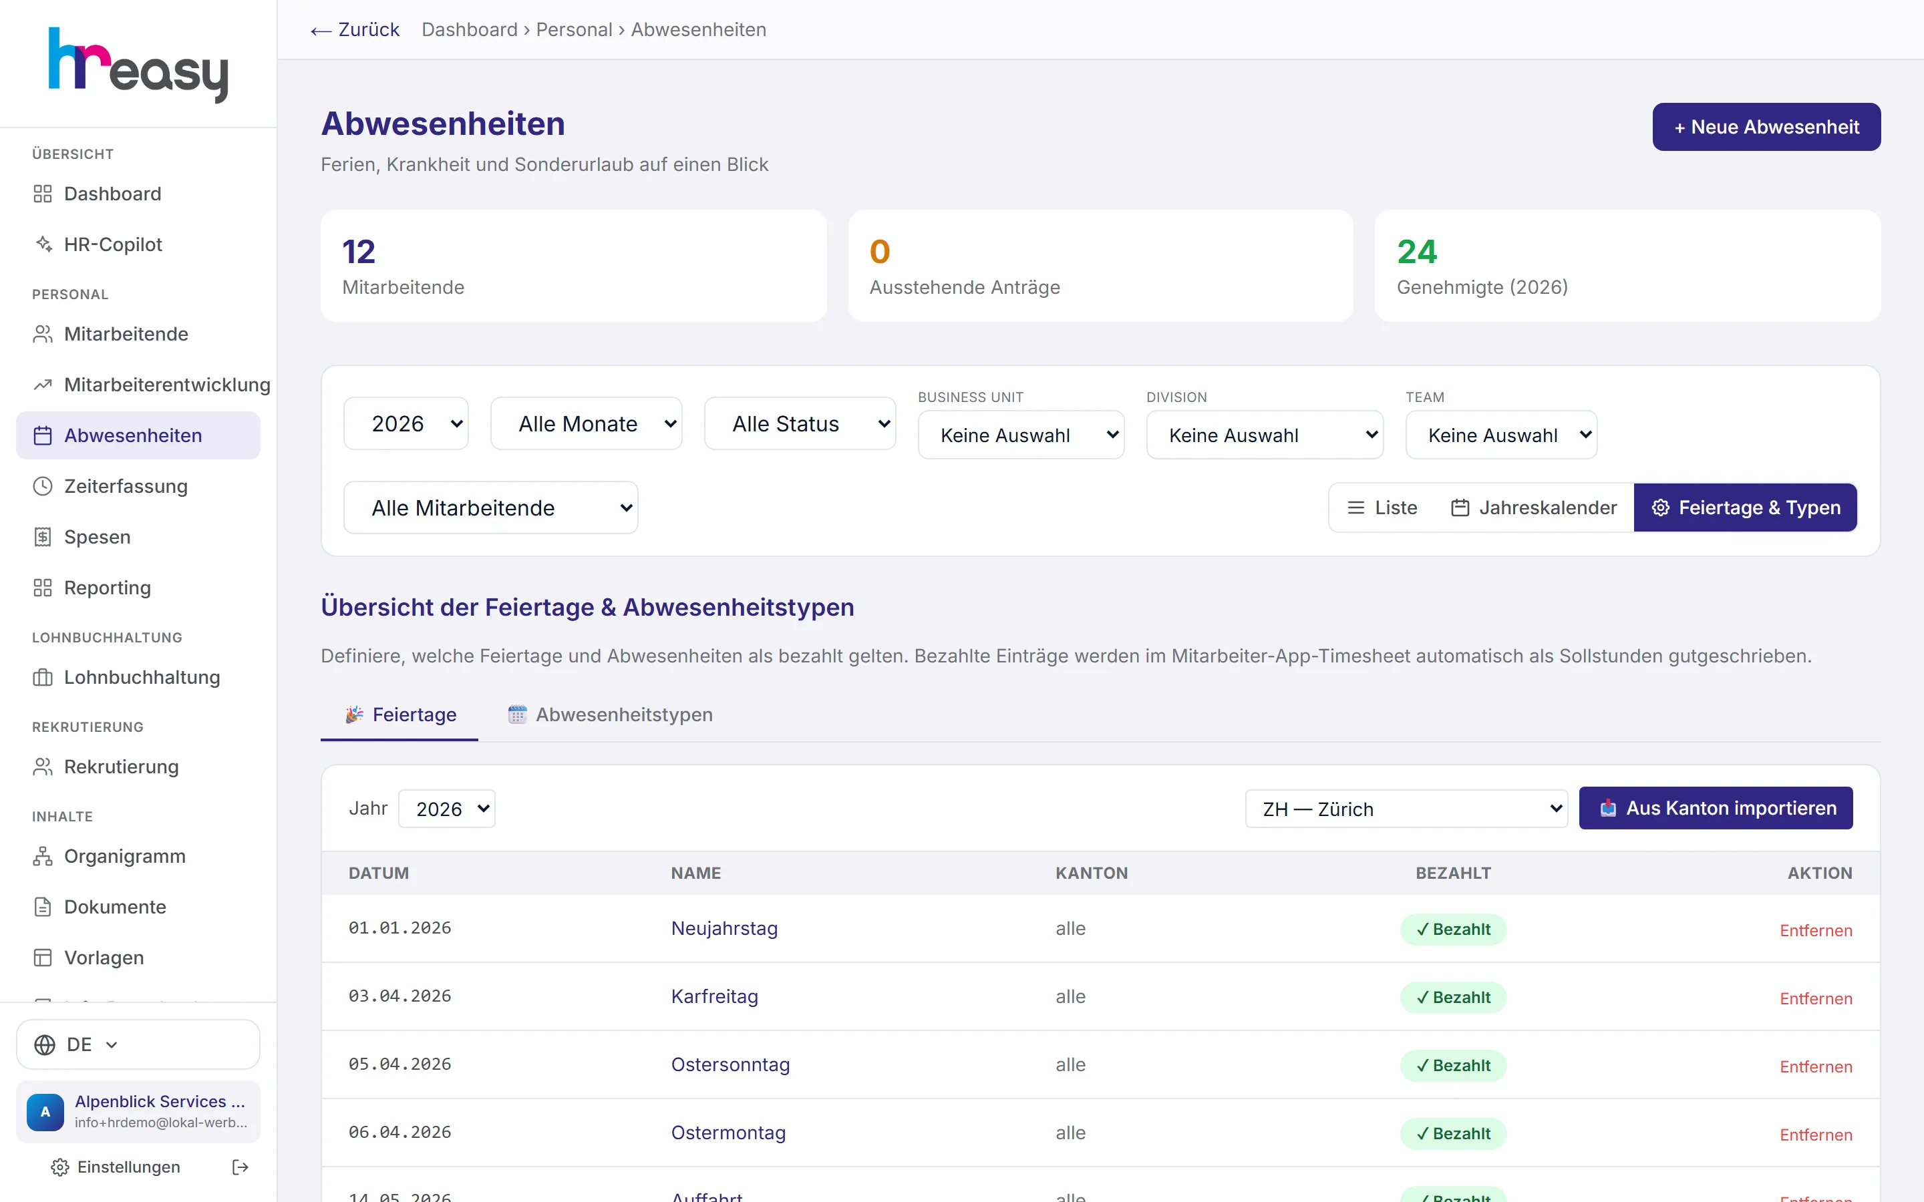Click the Lohnbuchhaltung briefcase icon
Viewport: 1924px width, 1202px height.
click(x=43, y=677)
